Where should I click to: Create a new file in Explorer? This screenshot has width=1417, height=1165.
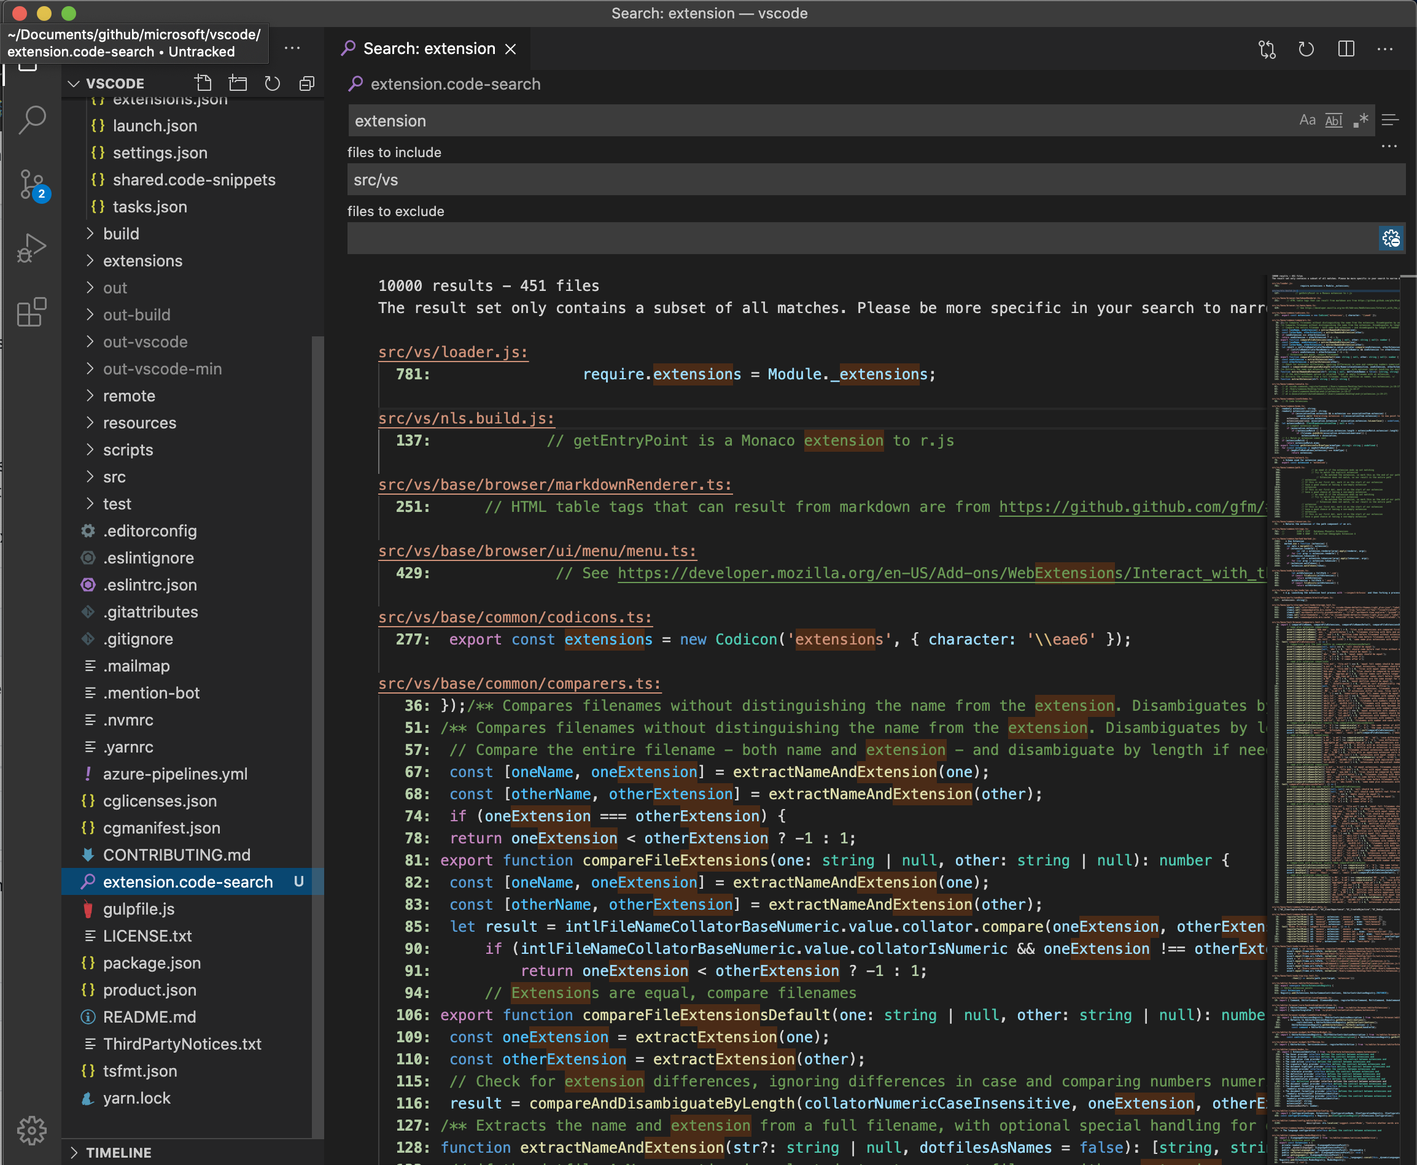click(x=203, y=82)
